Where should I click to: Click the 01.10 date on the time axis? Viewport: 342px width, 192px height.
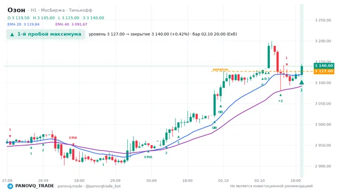point(223,180)
